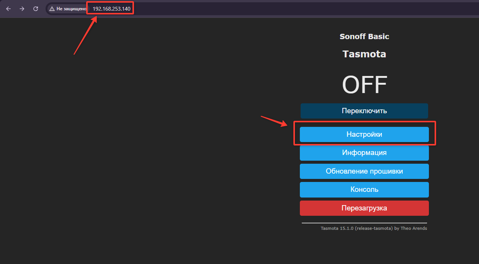
Task: Toggle relay with Переключить button
Action: [364, 111]
